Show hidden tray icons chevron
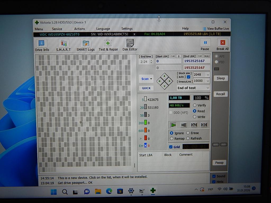Screen dimensions: 271x203 pyautogui.click(x=196, y=190)
